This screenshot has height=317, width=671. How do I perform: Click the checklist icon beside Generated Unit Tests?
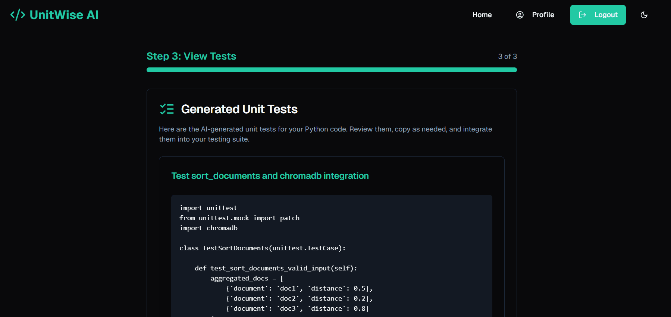[167, 109]
